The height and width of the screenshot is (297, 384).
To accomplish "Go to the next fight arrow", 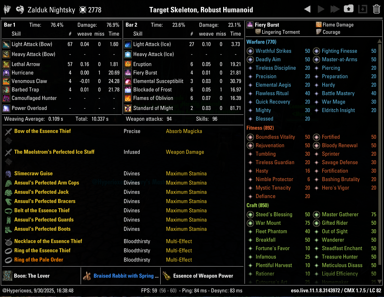I will coord(321,9).
